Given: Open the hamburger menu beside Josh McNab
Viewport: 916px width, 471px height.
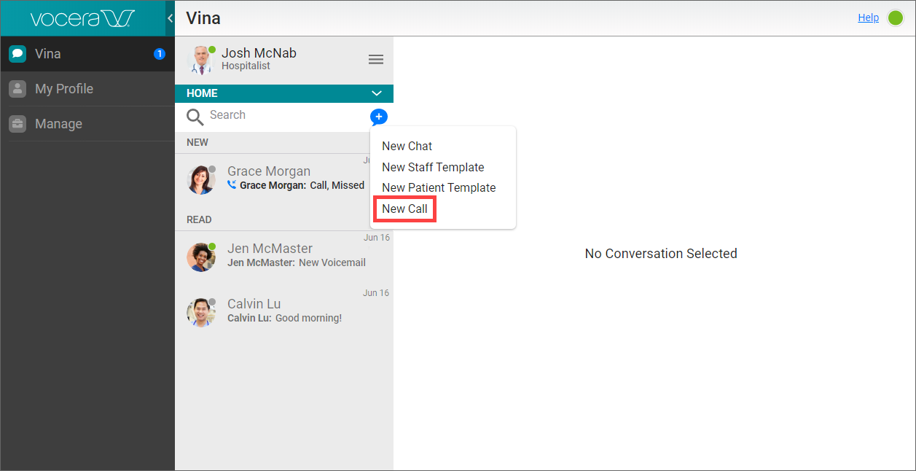Looking at the screenshot, I should (376, 60).
